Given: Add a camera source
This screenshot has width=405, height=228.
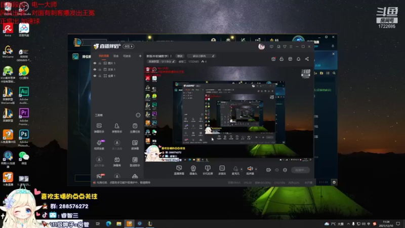Looking at the screenshot, I should [193, 170].
